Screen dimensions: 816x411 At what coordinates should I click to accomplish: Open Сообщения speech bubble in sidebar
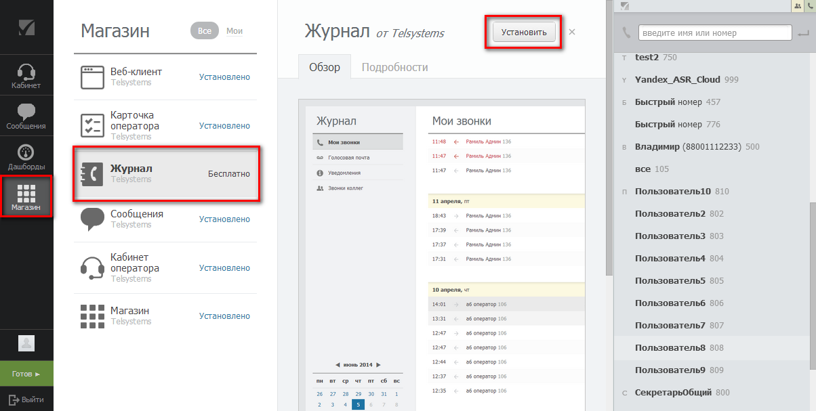(26, 116)
